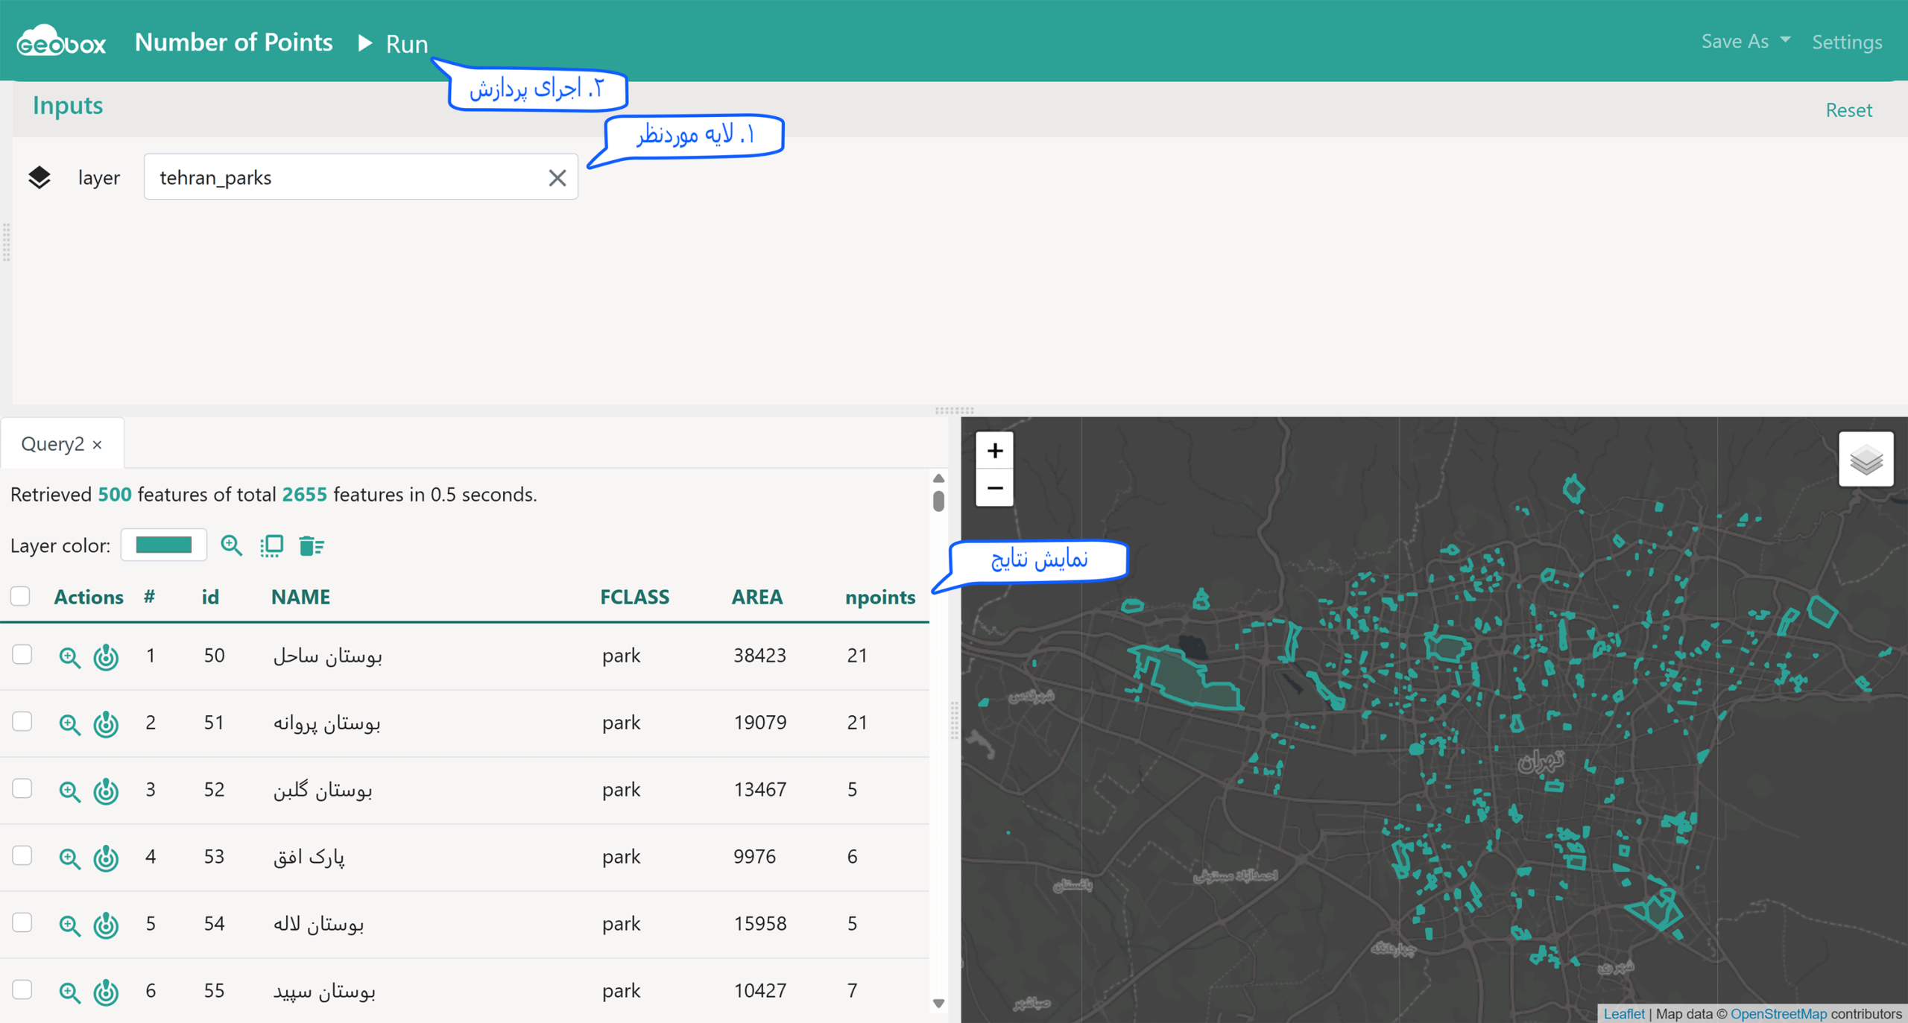Click the name بوستان گلبن
The height and width of the screenshot is (1023, 1908).
[x=323, y=790]
